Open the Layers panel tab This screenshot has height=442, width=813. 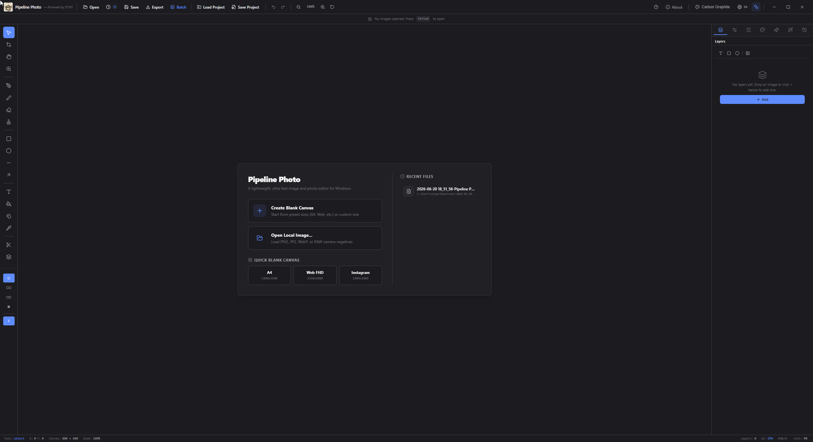click(x=720, y=30)
